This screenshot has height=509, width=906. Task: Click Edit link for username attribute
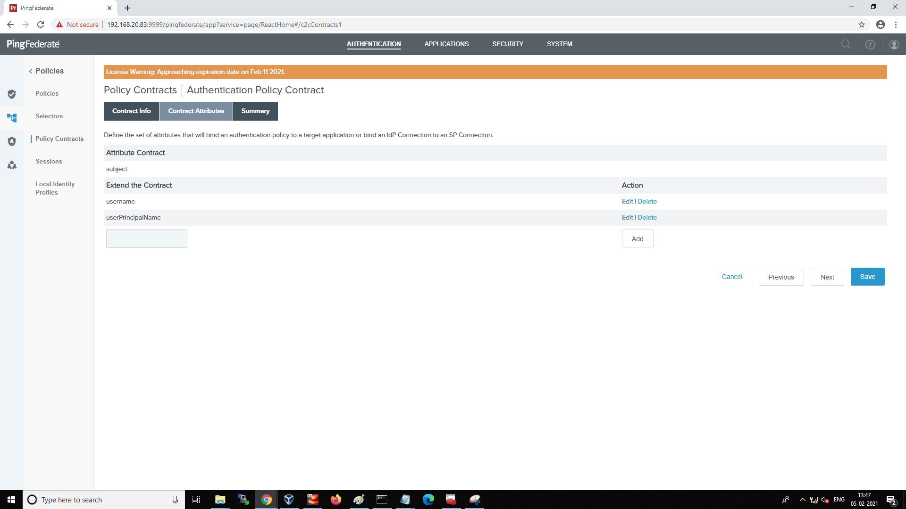click(627, 201)
